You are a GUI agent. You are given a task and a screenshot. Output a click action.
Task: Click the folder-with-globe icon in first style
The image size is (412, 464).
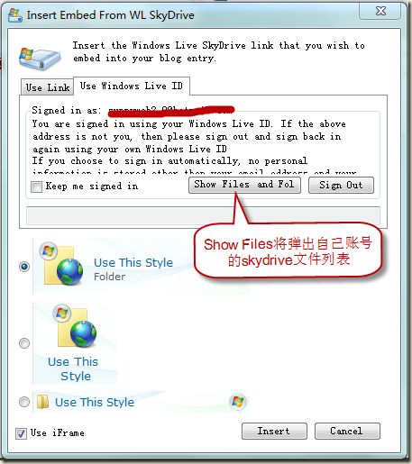64,266
